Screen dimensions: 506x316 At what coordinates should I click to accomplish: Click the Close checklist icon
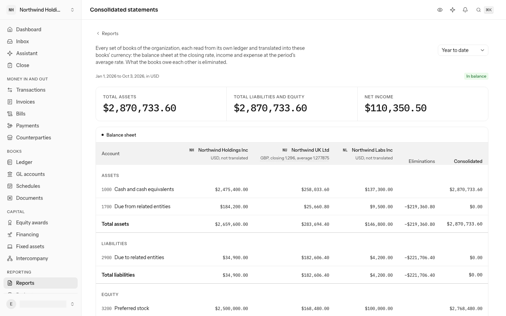[10, 65]
